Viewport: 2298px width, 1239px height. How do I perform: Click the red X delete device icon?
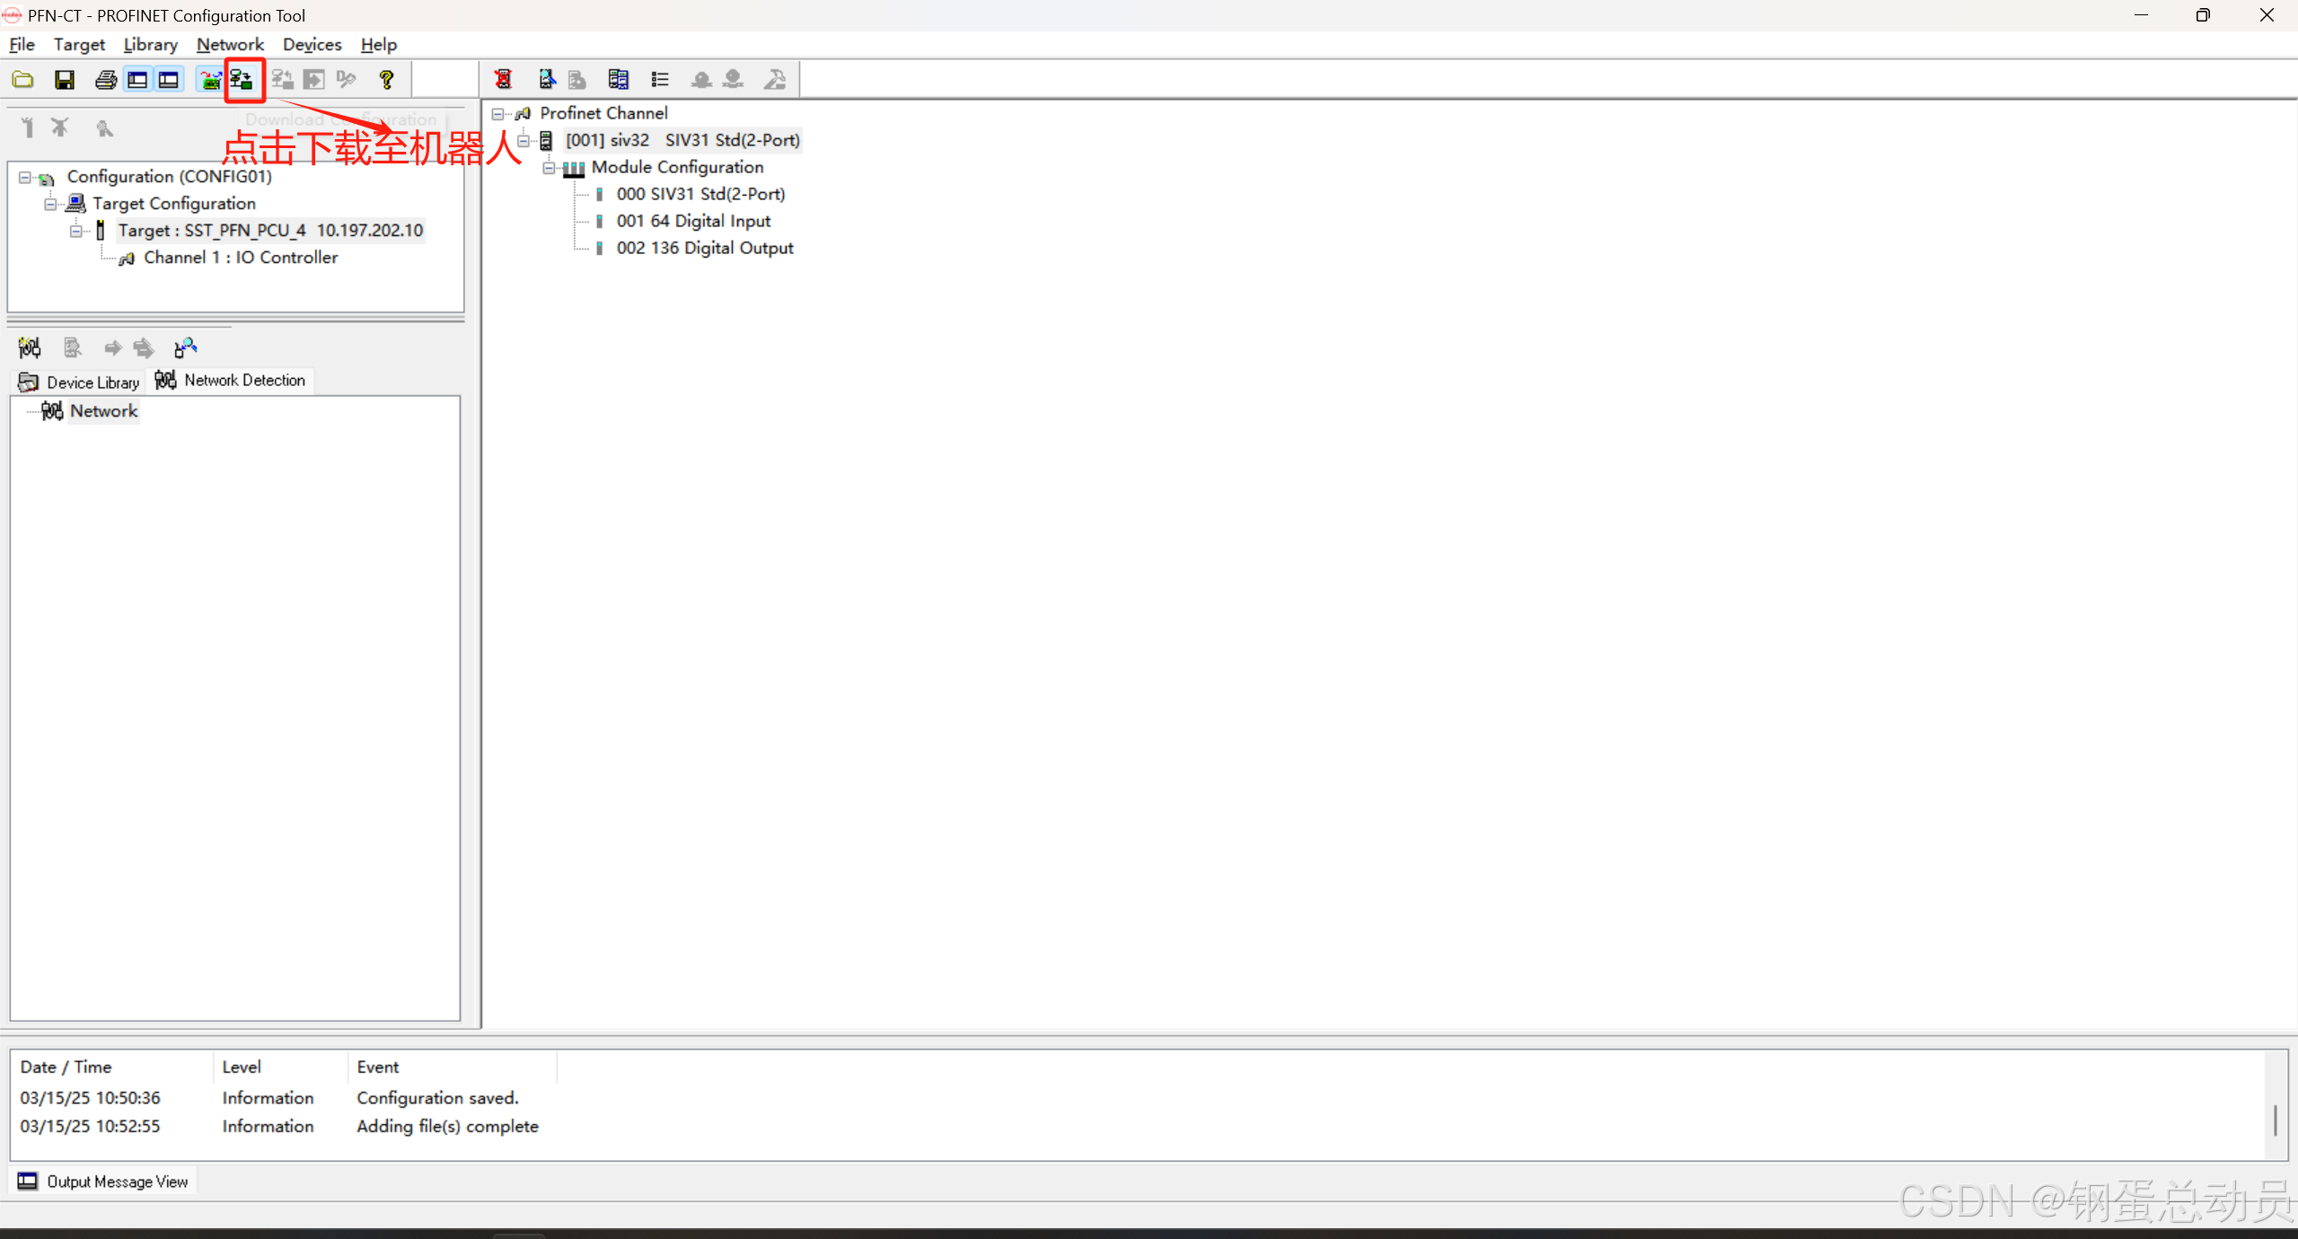coord(503,80)
